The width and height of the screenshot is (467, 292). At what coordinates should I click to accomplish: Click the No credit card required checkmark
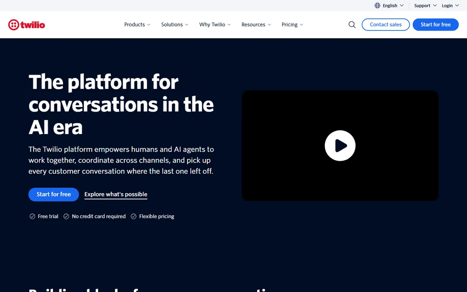[x=66, y=216]
